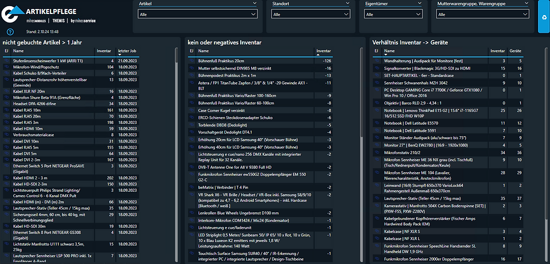
Task: Open link icon for Kabel HD-SDI 2-3m
Action: click(6, 184)
